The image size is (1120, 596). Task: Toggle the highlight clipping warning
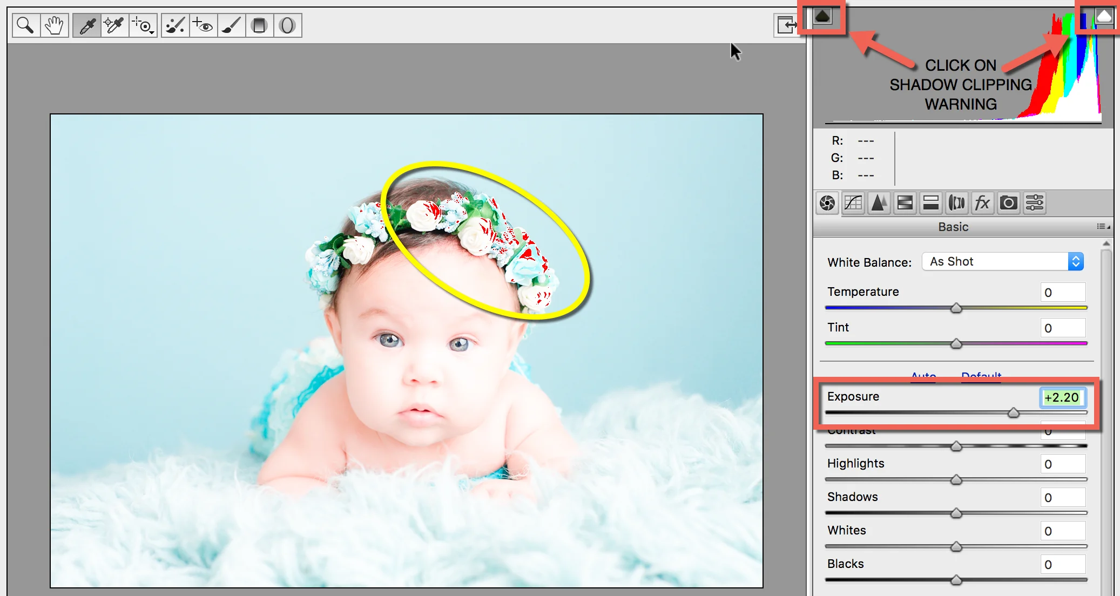click(x=1104, y=17)
